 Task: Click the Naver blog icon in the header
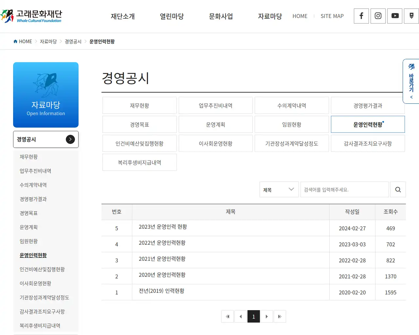pyautogui.click(x=411, y=16)
